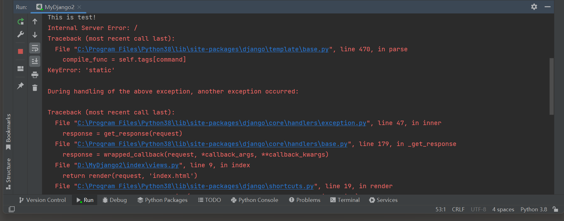564x221 pixels.
Task: Click the KeyError: 'static' line
Action: click(81, 70)
